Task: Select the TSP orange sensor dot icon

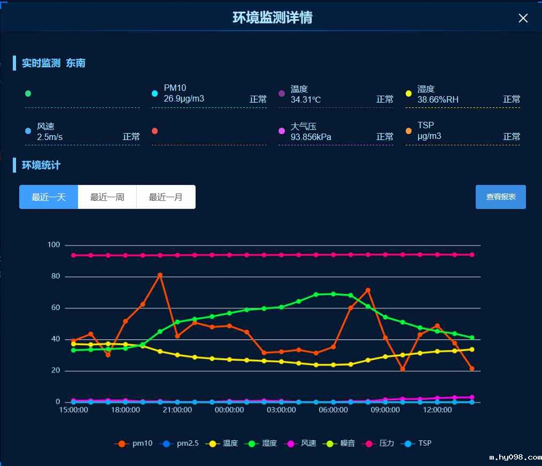Action: pos(407,131)
